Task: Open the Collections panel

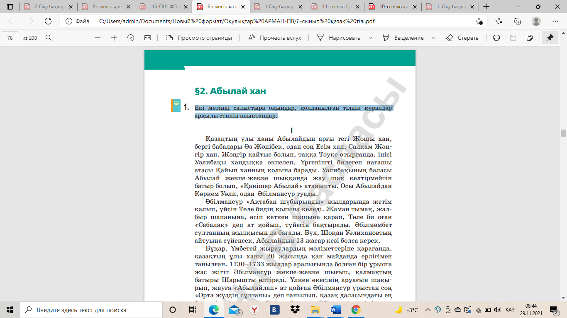Action: pyautogui.click(x=517, y=21)
